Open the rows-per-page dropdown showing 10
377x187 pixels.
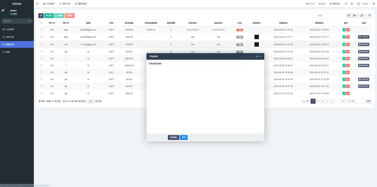point(91,101)
